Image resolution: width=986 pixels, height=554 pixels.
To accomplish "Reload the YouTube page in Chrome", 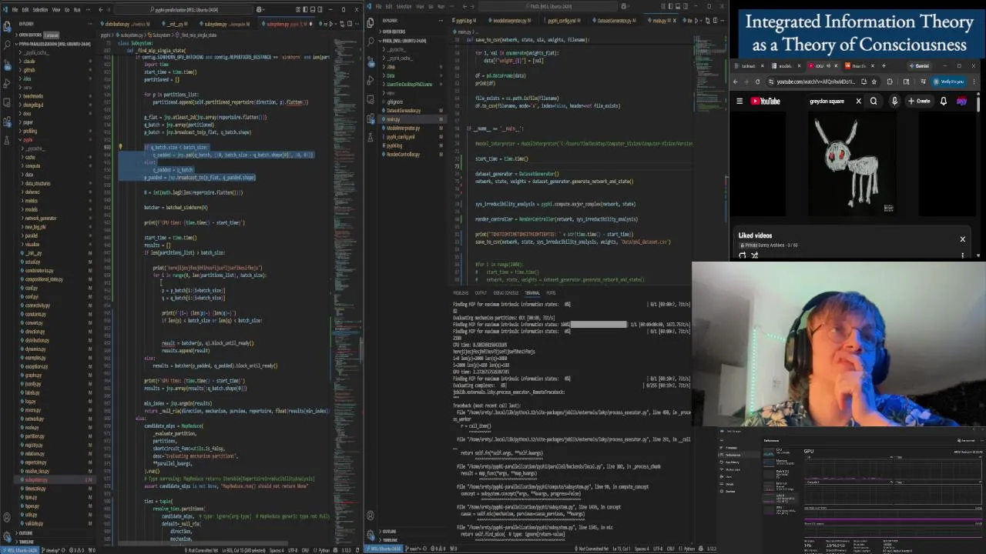I will click(x=757, y=82).
